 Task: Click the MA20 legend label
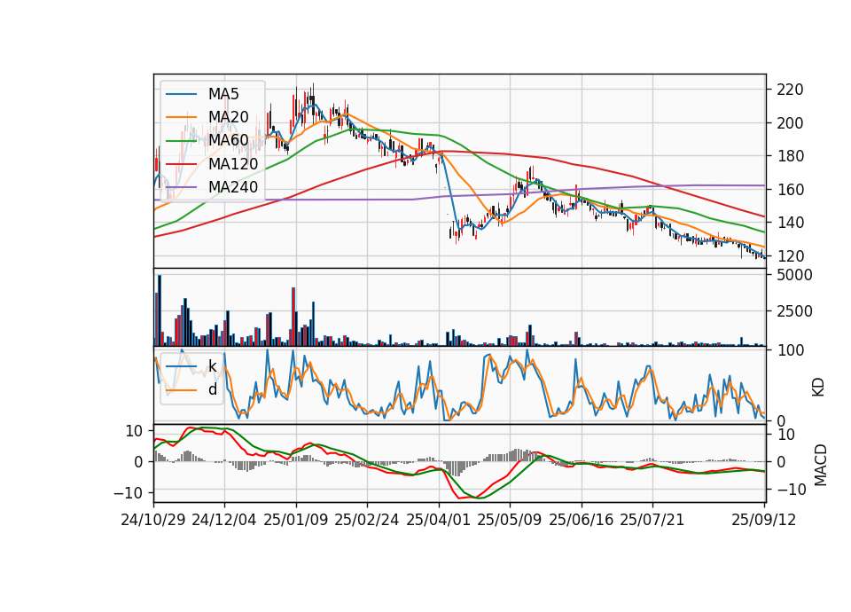pos(228,117)
